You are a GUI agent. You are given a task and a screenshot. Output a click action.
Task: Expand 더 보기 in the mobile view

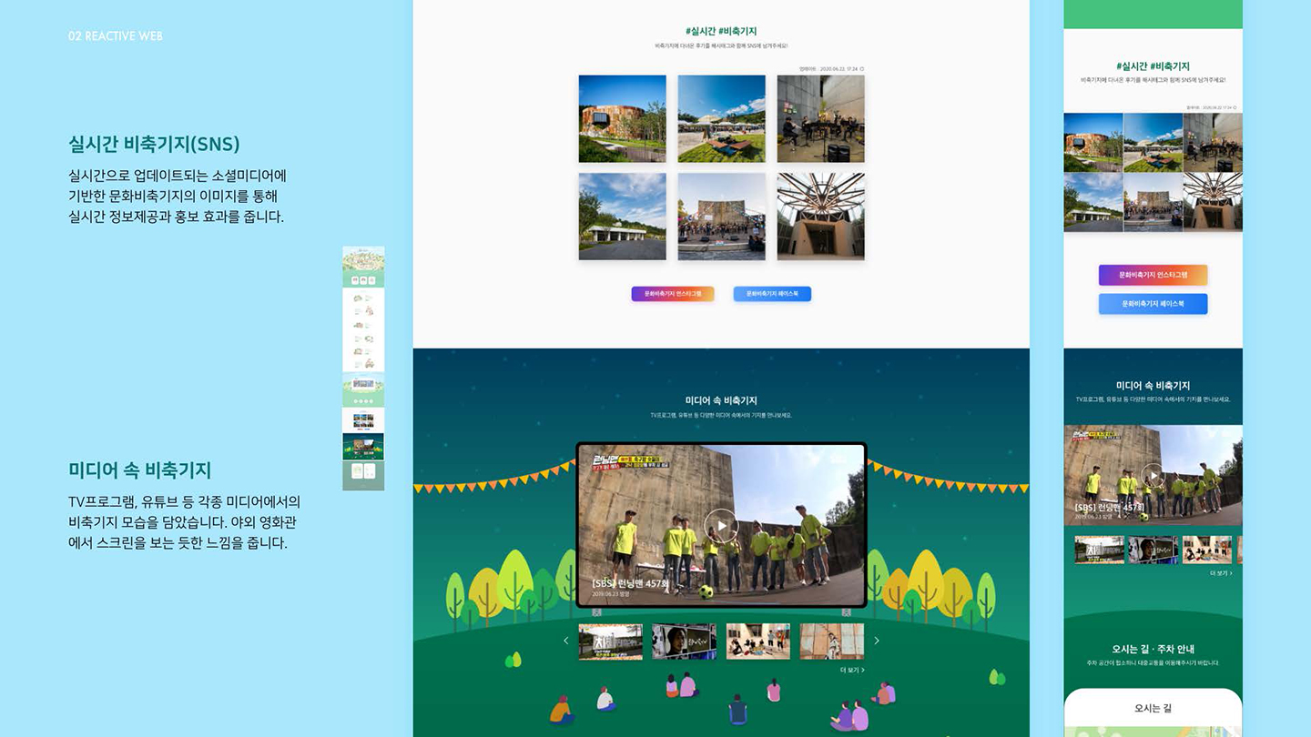[1221, 573]
